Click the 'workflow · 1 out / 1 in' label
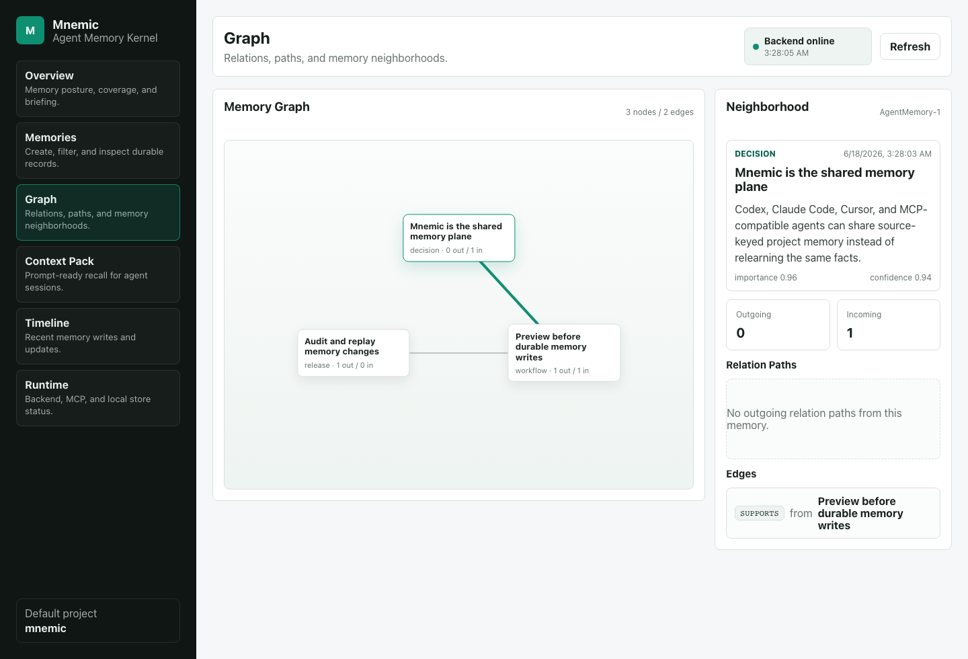968x659 pixels. [552, 371]
